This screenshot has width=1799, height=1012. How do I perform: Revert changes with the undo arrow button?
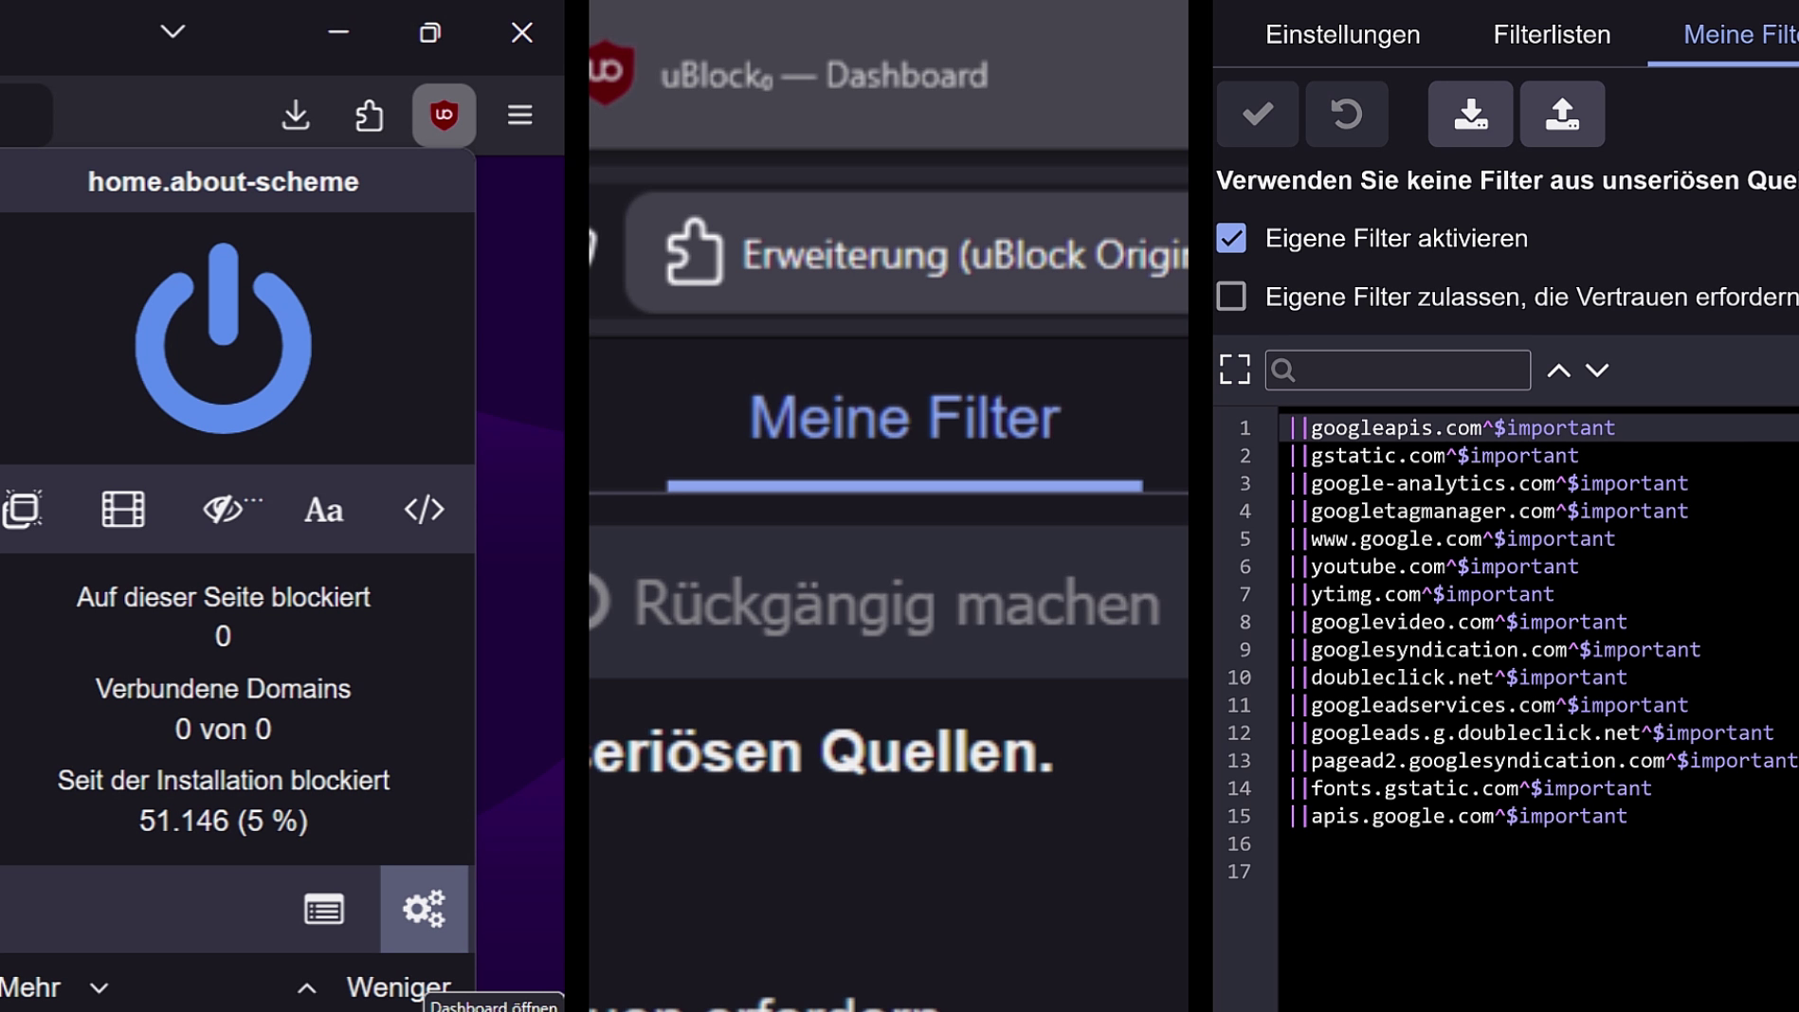coord(1347,114)
